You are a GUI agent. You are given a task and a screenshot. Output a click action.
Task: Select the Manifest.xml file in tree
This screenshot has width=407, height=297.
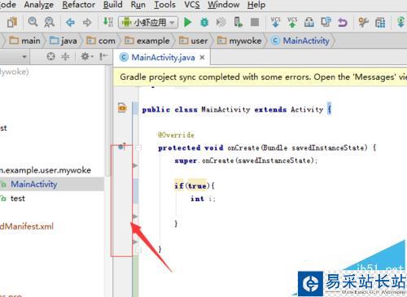pos(27,226)
